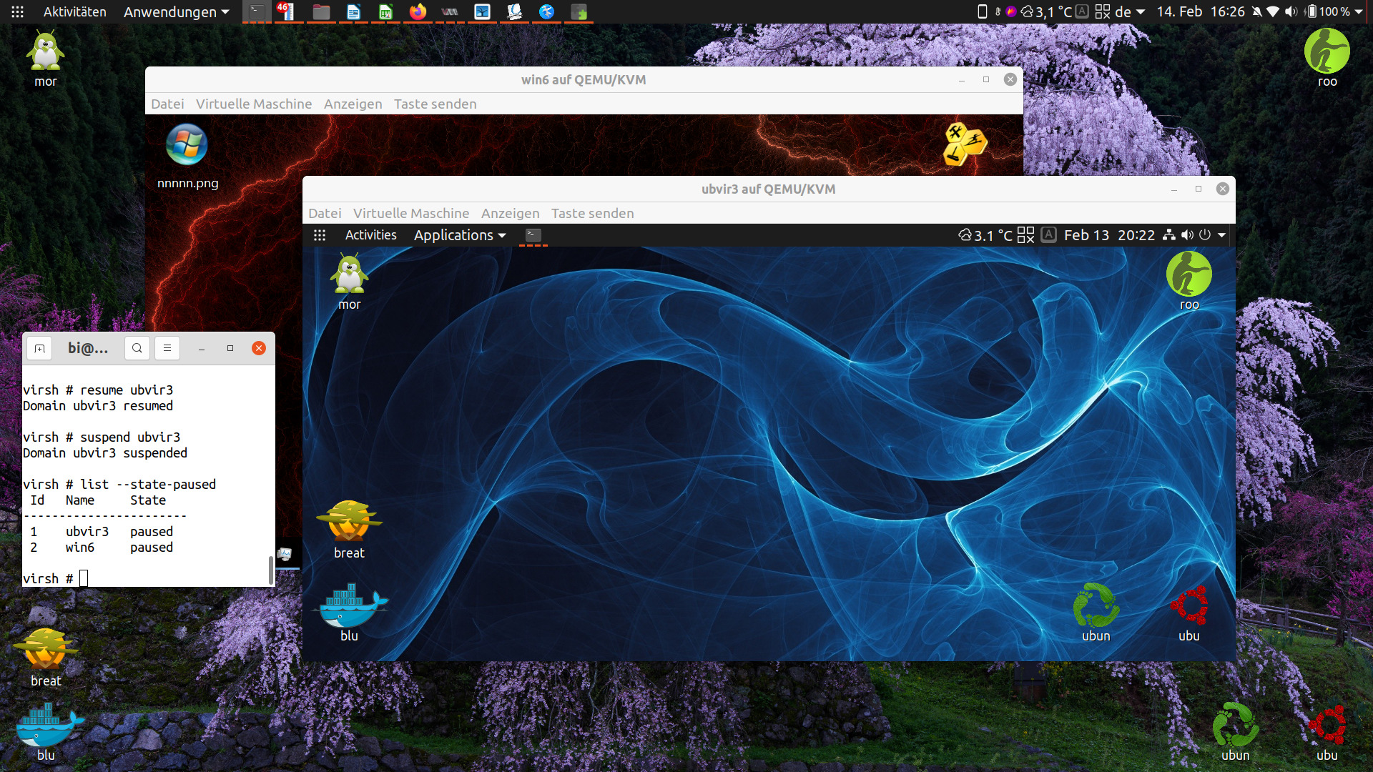Screen dimensions: 1373x772
Task: Click the terminal window scrollbar
Action: point(270,569)
